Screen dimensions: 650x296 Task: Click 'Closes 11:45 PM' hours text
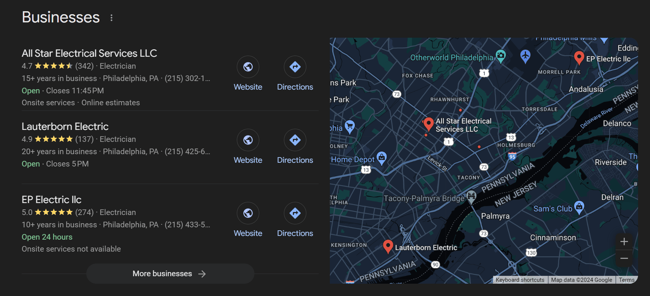click(75, 91)
